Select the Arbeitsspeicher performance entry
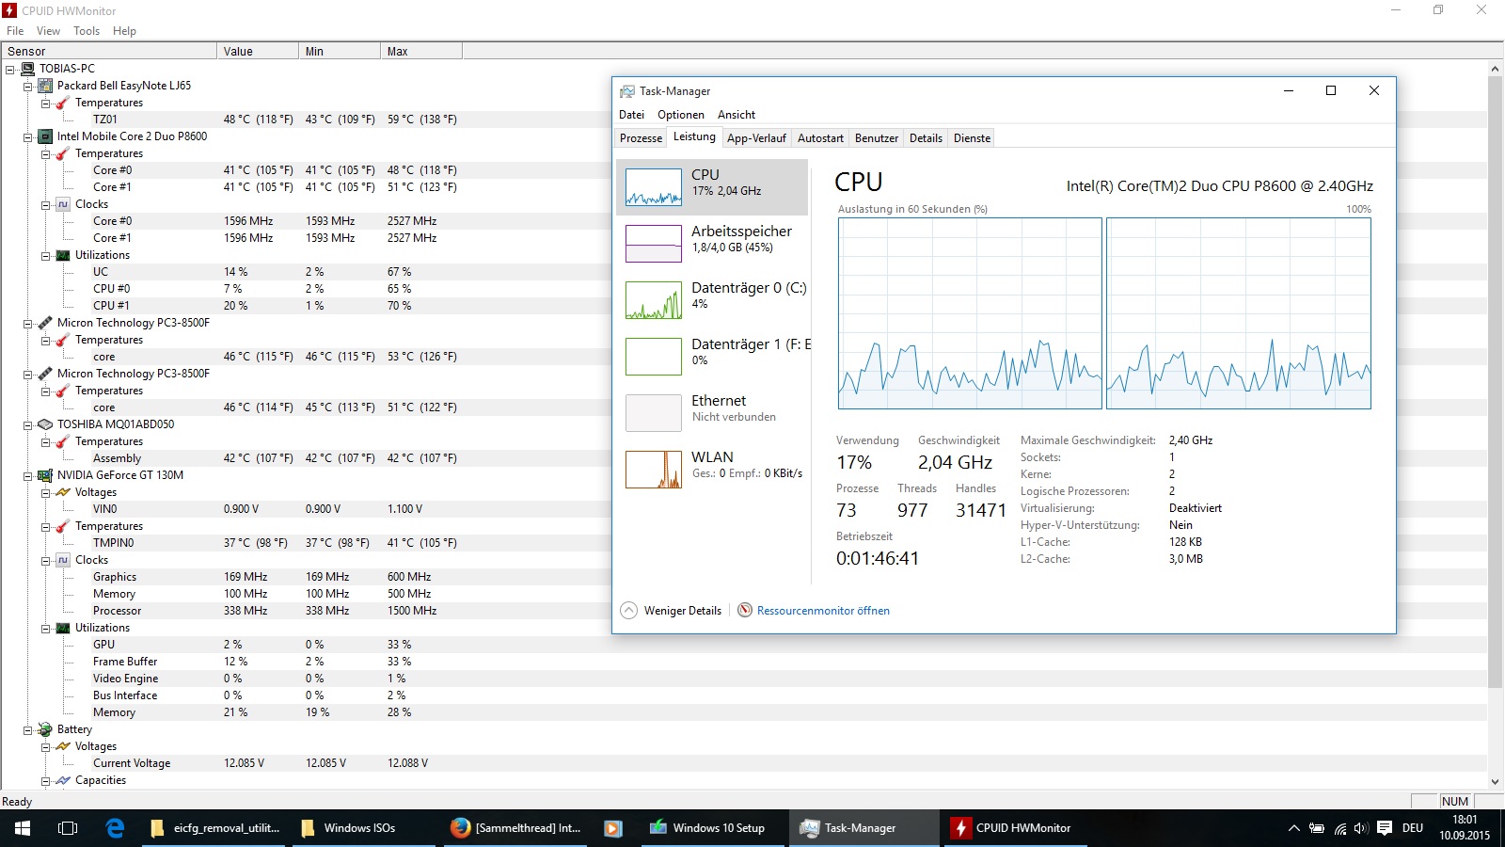The height and width of the screenshot is (847, 1505). [712, 243]
